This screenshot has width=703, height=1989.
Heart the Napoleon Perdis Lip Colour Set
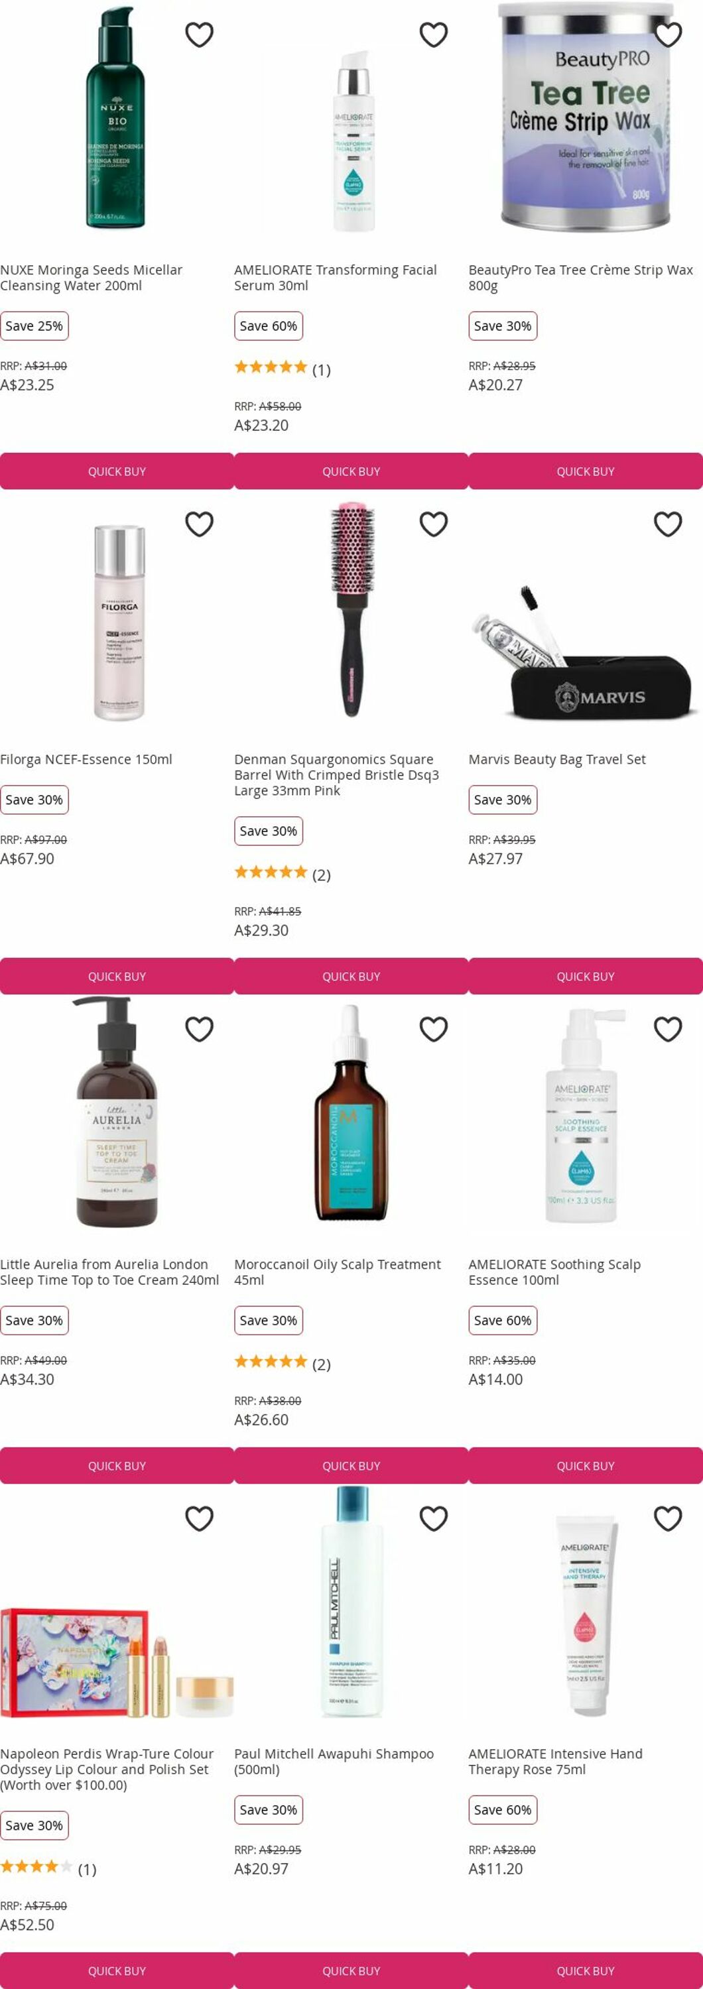tap(200, 1519)
